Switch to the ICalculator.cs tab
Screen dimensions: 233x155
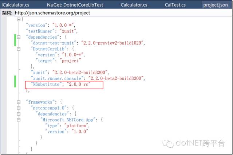point(15,5)
